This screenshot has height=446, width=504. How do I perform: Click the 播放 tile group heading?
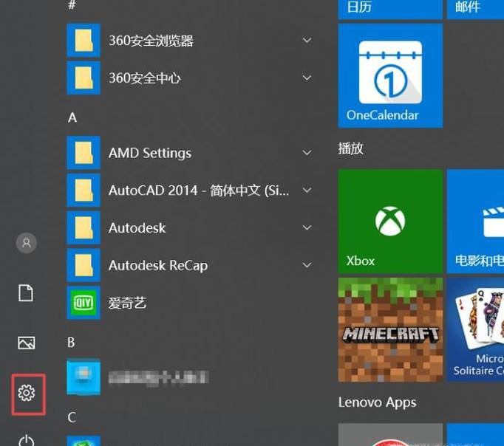point(351,148)
